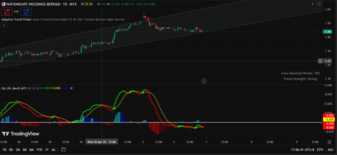Click the purple lightning bolt event icon
The height and width of the screenshot is (155, 337).
point(204,81)
